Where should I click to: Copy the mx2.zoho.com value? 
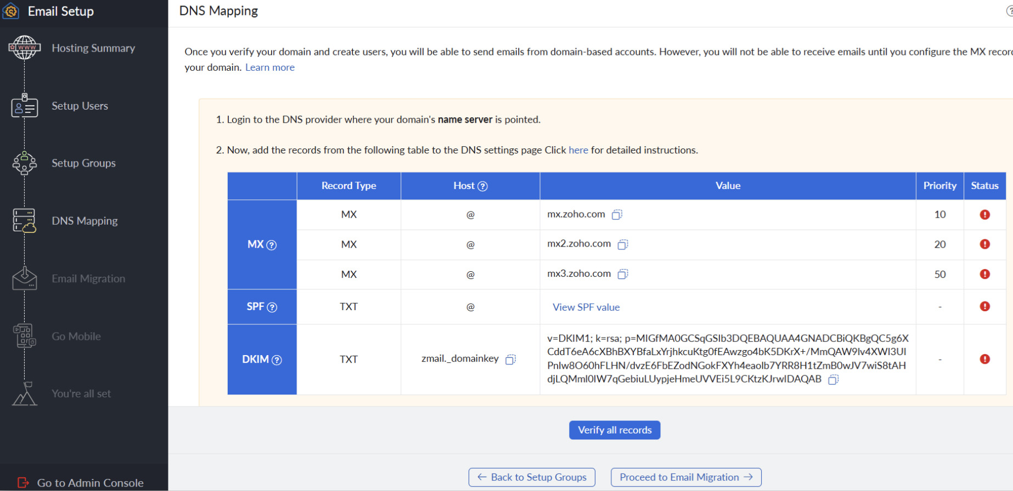(623, 244)
